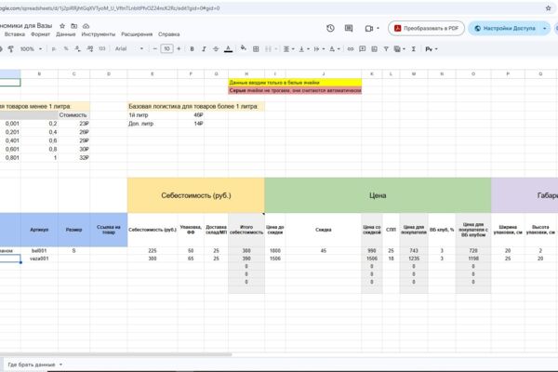Screen dimensions: 558x372
Task: Decrease decimal places
Action: coord(77,48)
